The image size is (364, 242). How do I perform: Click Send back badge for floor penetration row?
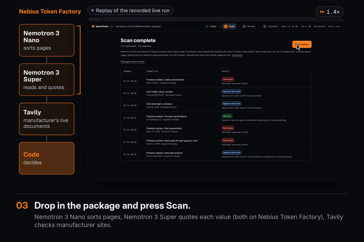click(228, 128)
